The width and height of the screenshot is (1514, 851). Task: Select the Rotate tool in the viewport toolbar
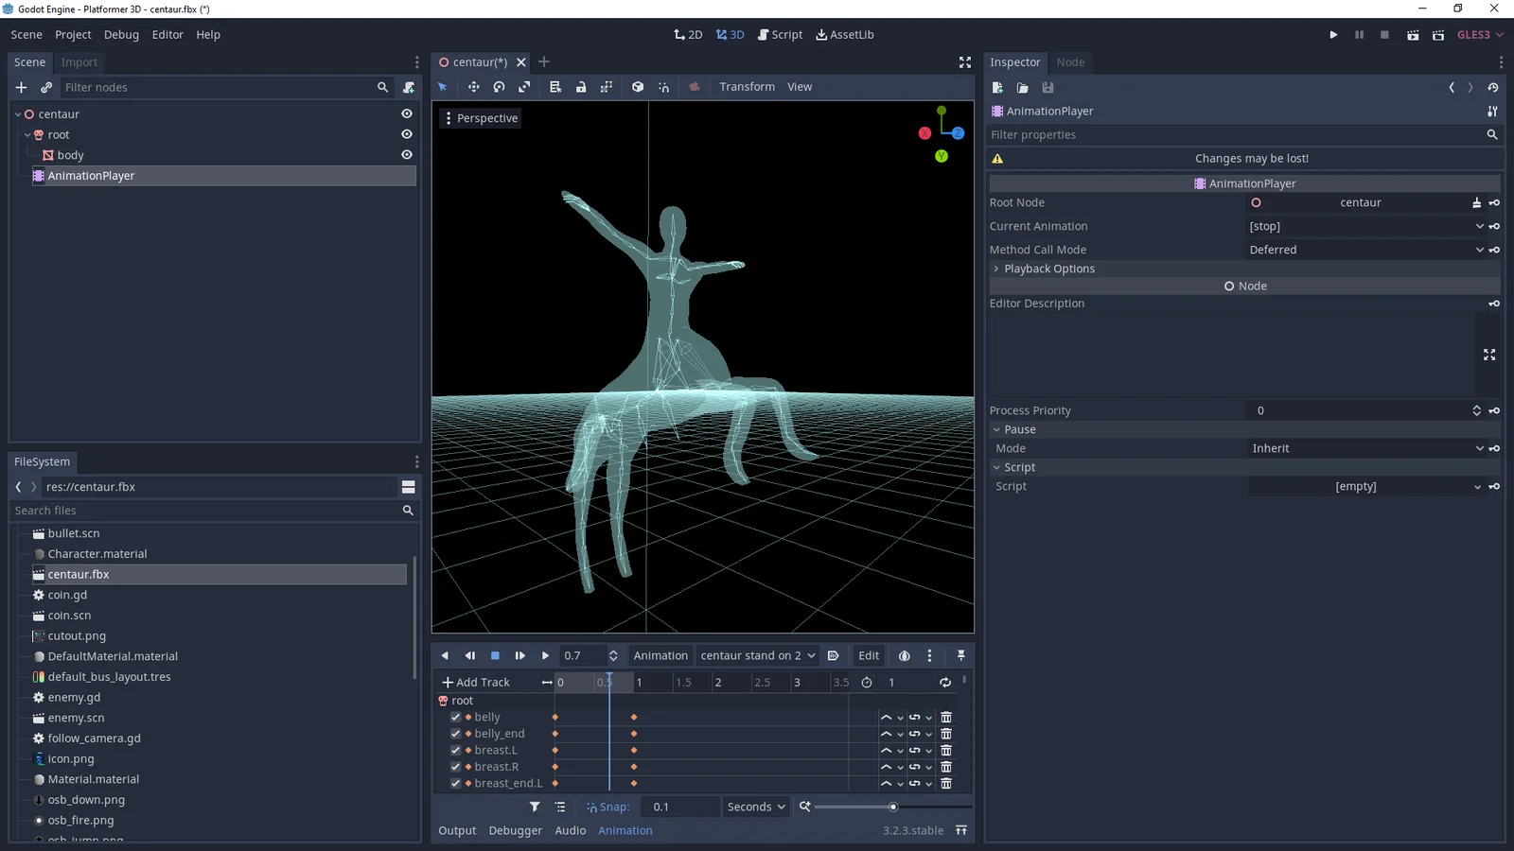499,86
